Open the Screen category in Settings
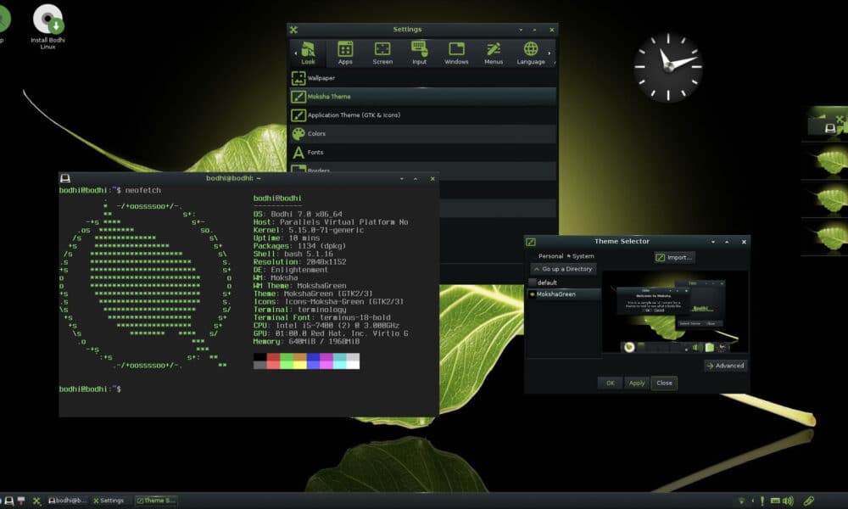The image size is (848, 509). (382, 53)
